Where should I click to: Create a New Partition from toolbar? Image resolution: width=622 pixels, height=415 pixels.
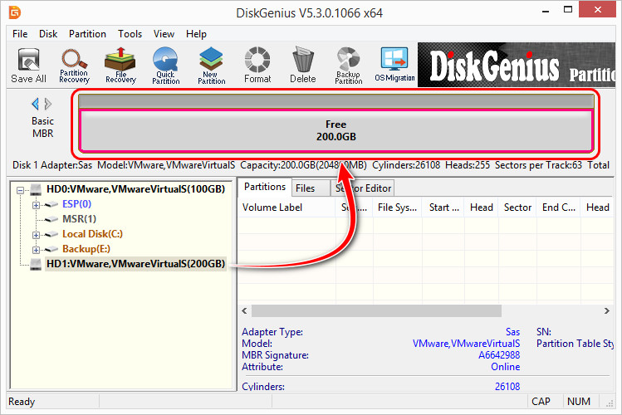[x=212, y=66]
